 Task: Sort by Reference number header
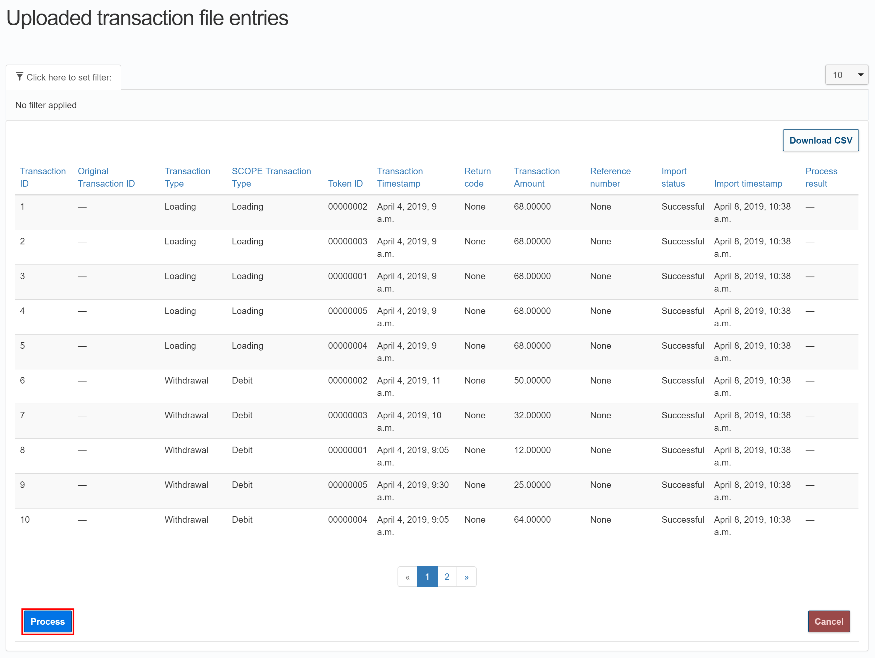pyautogui.click(x=610, y=177)
